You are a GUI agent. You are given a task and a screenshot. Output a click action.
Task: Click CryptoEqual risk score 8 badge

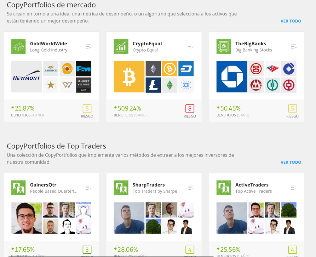click(190, 108)
